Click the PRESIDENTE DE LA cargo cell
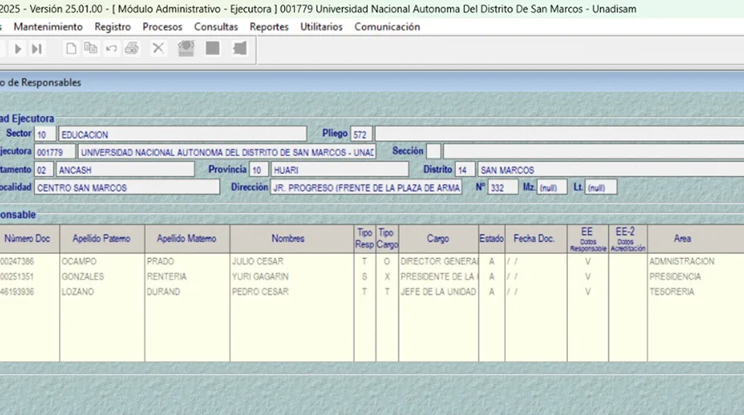Screen dimensions: 744x415 click(438, 276)
